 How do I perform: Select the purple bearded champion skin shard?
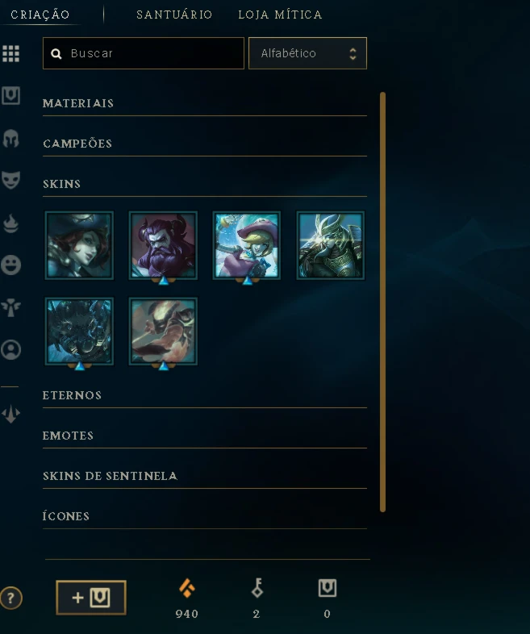click(x=163, y=245)
